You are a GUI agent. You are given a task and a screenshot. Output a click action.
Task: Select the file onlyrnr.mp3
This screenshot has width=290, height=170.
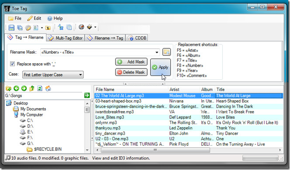coord(106,122)
